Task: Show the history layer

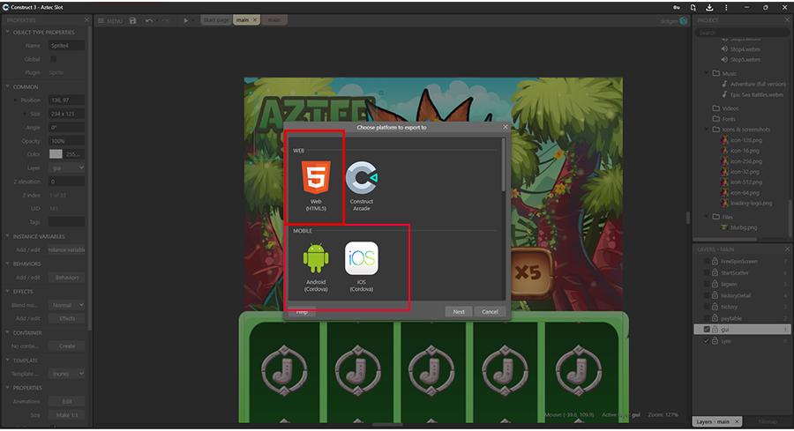Action: point(707,307)
